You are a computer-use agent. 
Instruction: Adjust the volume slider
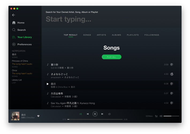171,116
